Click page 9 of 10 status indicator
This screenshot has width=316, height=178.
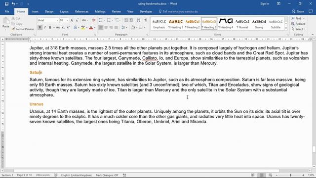click(24, 175)
